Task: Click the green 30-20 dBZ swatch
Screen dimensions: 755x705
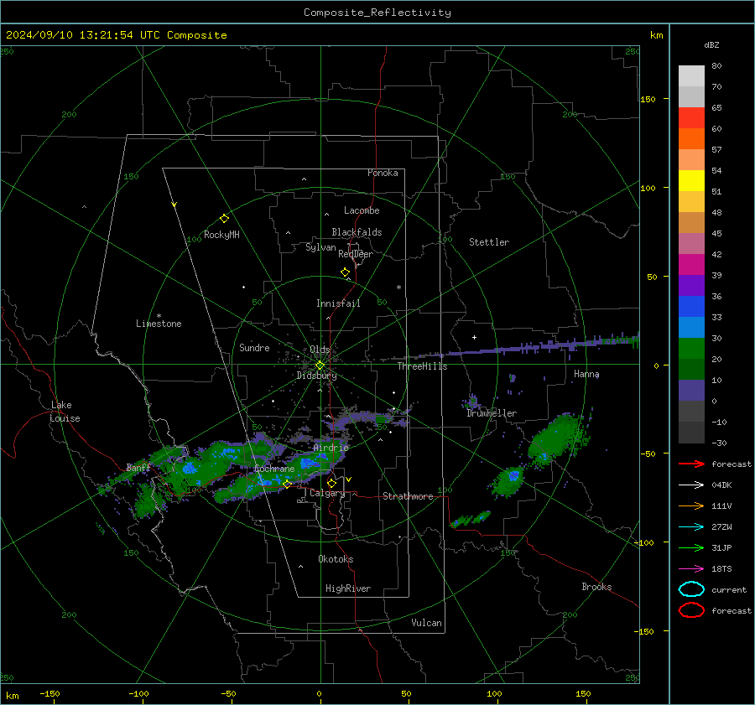Action: 691,349
